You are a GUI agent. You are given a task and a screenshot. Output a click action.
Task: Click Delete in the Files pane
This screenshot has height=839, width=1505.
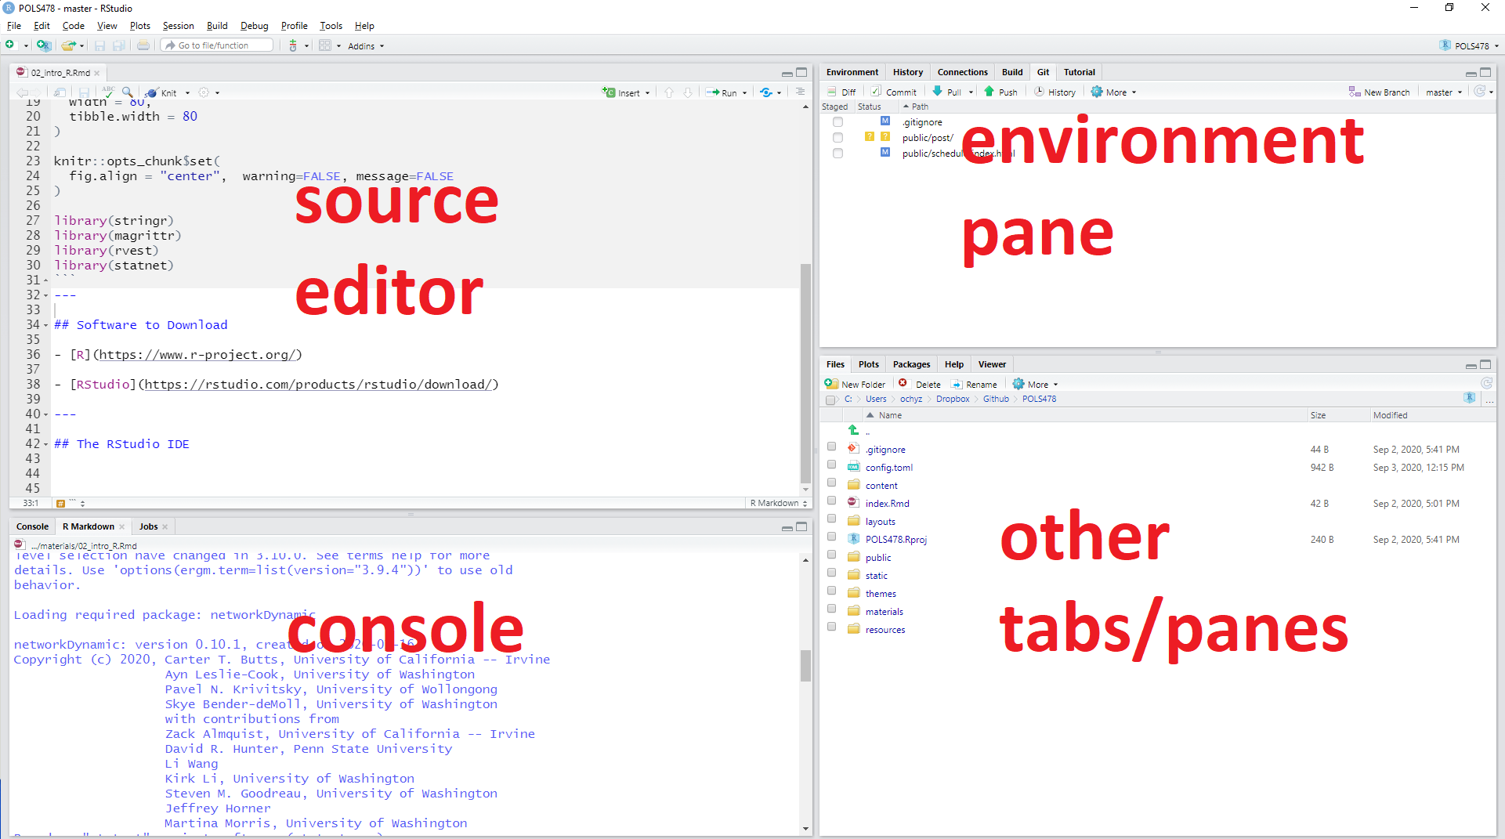(920, 384)
